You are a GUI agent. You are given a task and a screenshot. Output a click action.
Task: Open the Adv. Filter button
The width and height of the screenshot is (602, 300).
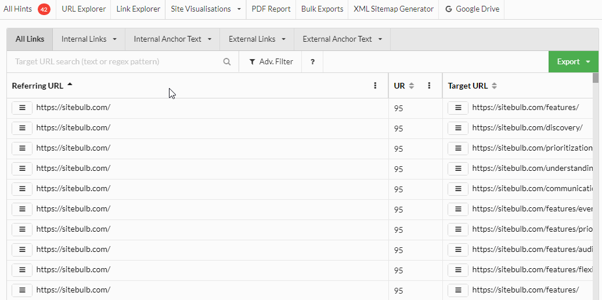pyautogui.click(x=271, y=62)
